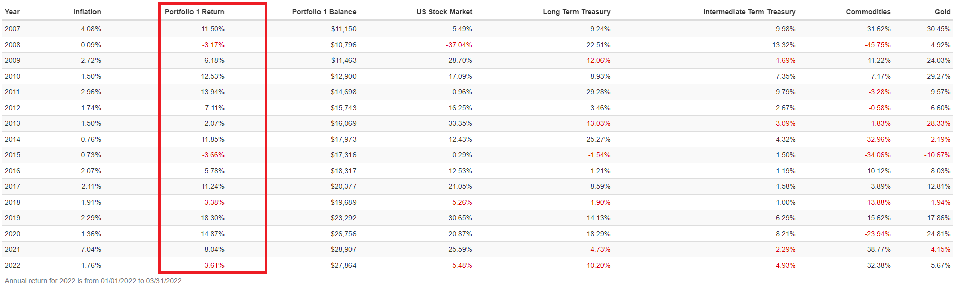Click the Inflation column header

pos(87,12)
